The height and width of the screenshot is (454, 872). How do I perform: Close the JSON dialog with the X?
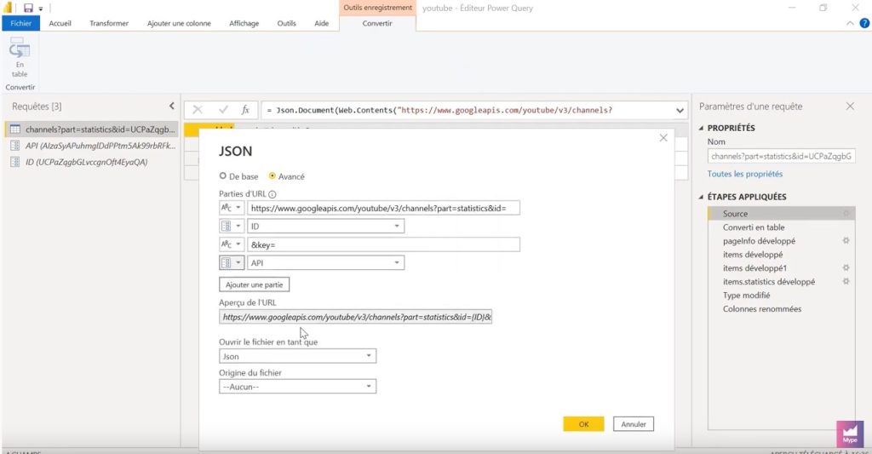(x=663, y=137)
